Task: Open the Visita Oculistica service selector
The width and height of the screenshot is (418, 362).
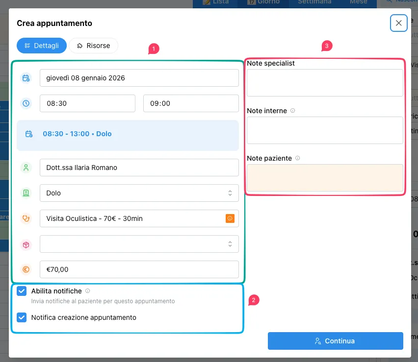Action: (132, 218)
